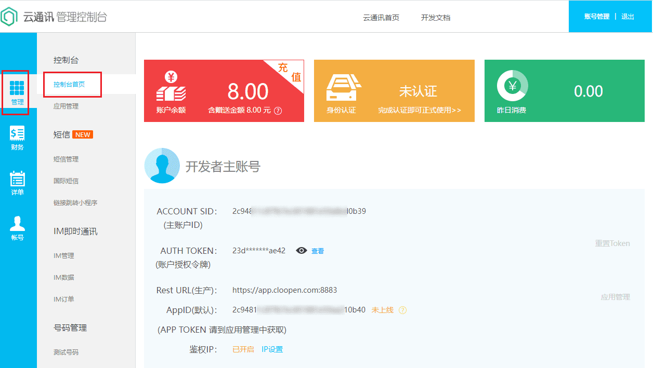Open the 财务 finance section
Screen dimensions: 653x368
17,139
